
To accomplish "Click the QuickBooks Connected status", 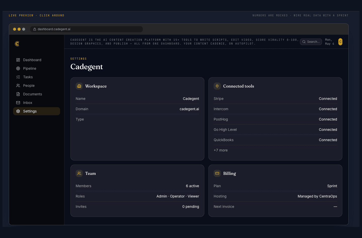I will point(328,140).
